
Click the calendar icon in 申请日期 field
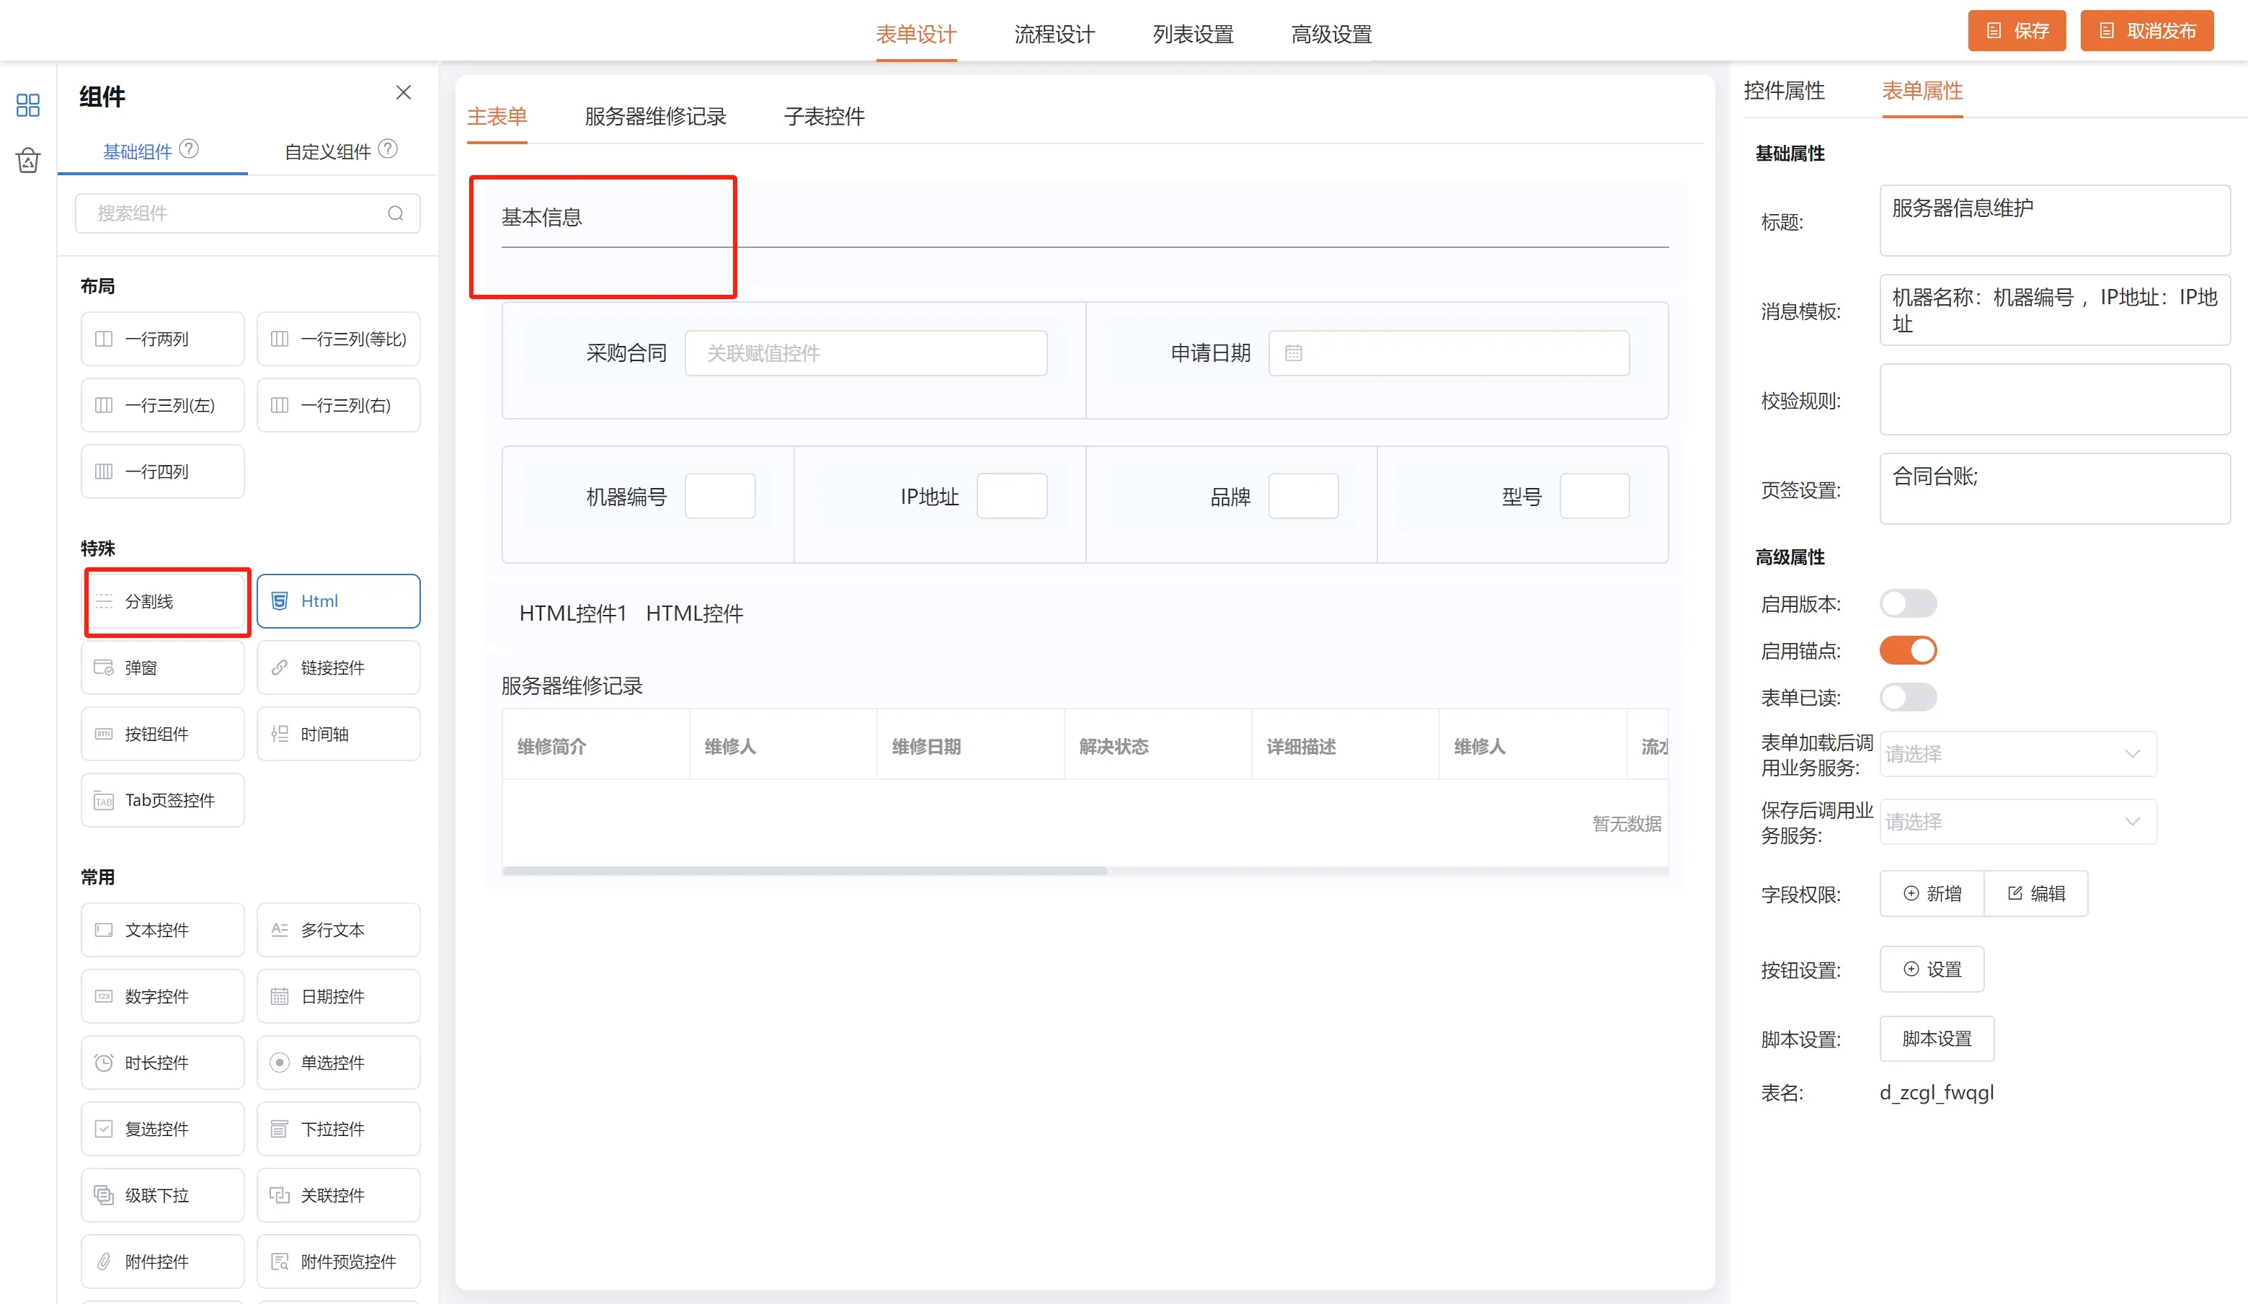coord(1294,353)
